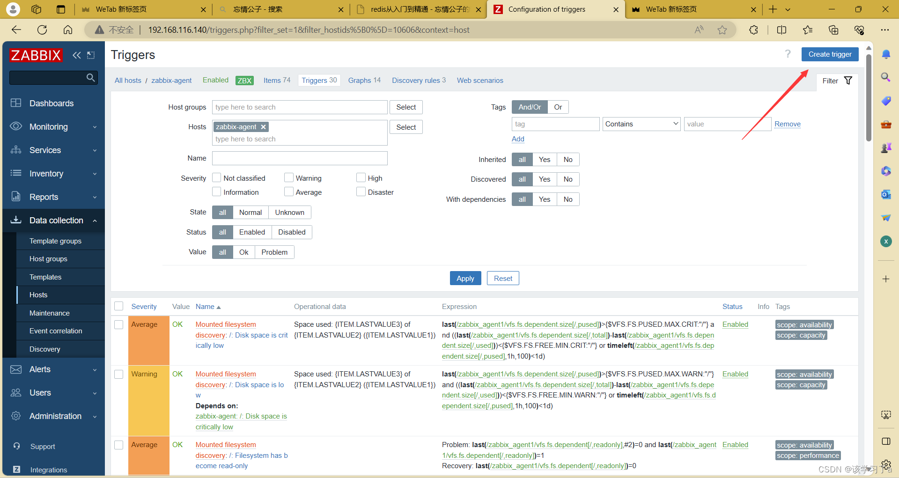The image size is (899, 478).
Task: Select the 'Disk space is low' trigger row checkbox
Action: coord(119,374)
